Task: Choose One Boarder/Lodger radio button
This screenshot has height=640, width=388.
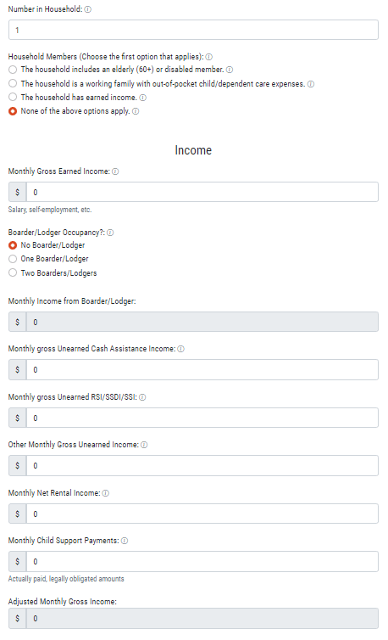Action: click(x=13, y=259)
